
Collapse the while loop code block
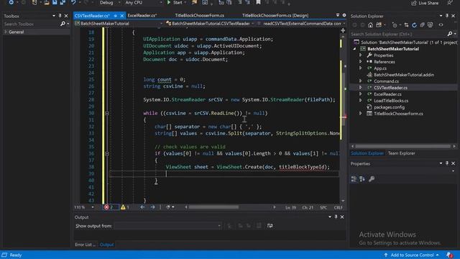click(x=107, y=113)
